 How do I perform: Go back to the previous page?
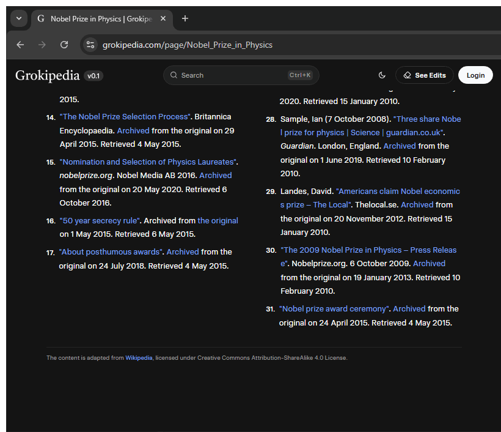click(x=20, y=45)
